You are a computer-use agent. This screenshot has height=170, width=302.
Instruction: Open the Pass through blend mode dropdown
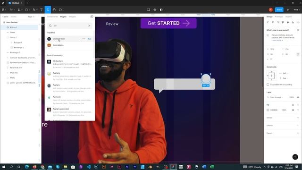click(x=277, y=97)
